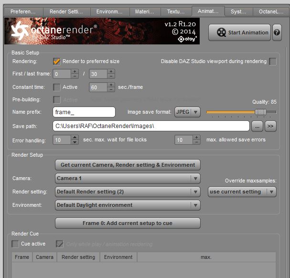Click the Name prefix text field

click(x=84, y=112)
